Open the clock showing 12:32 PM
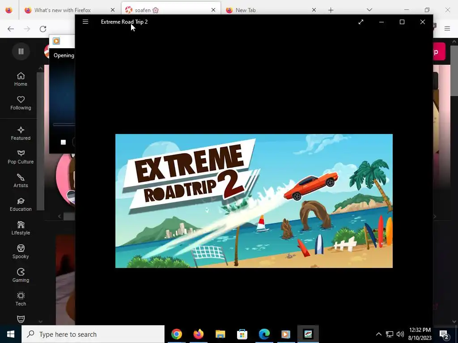Screen dimensions: 458x343 (420, 334)
